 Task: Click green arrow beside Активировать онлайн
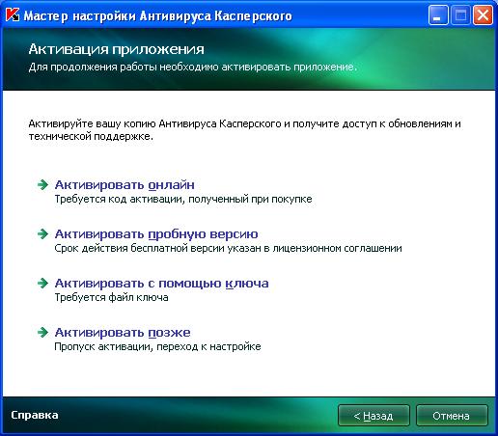[42, 184]
